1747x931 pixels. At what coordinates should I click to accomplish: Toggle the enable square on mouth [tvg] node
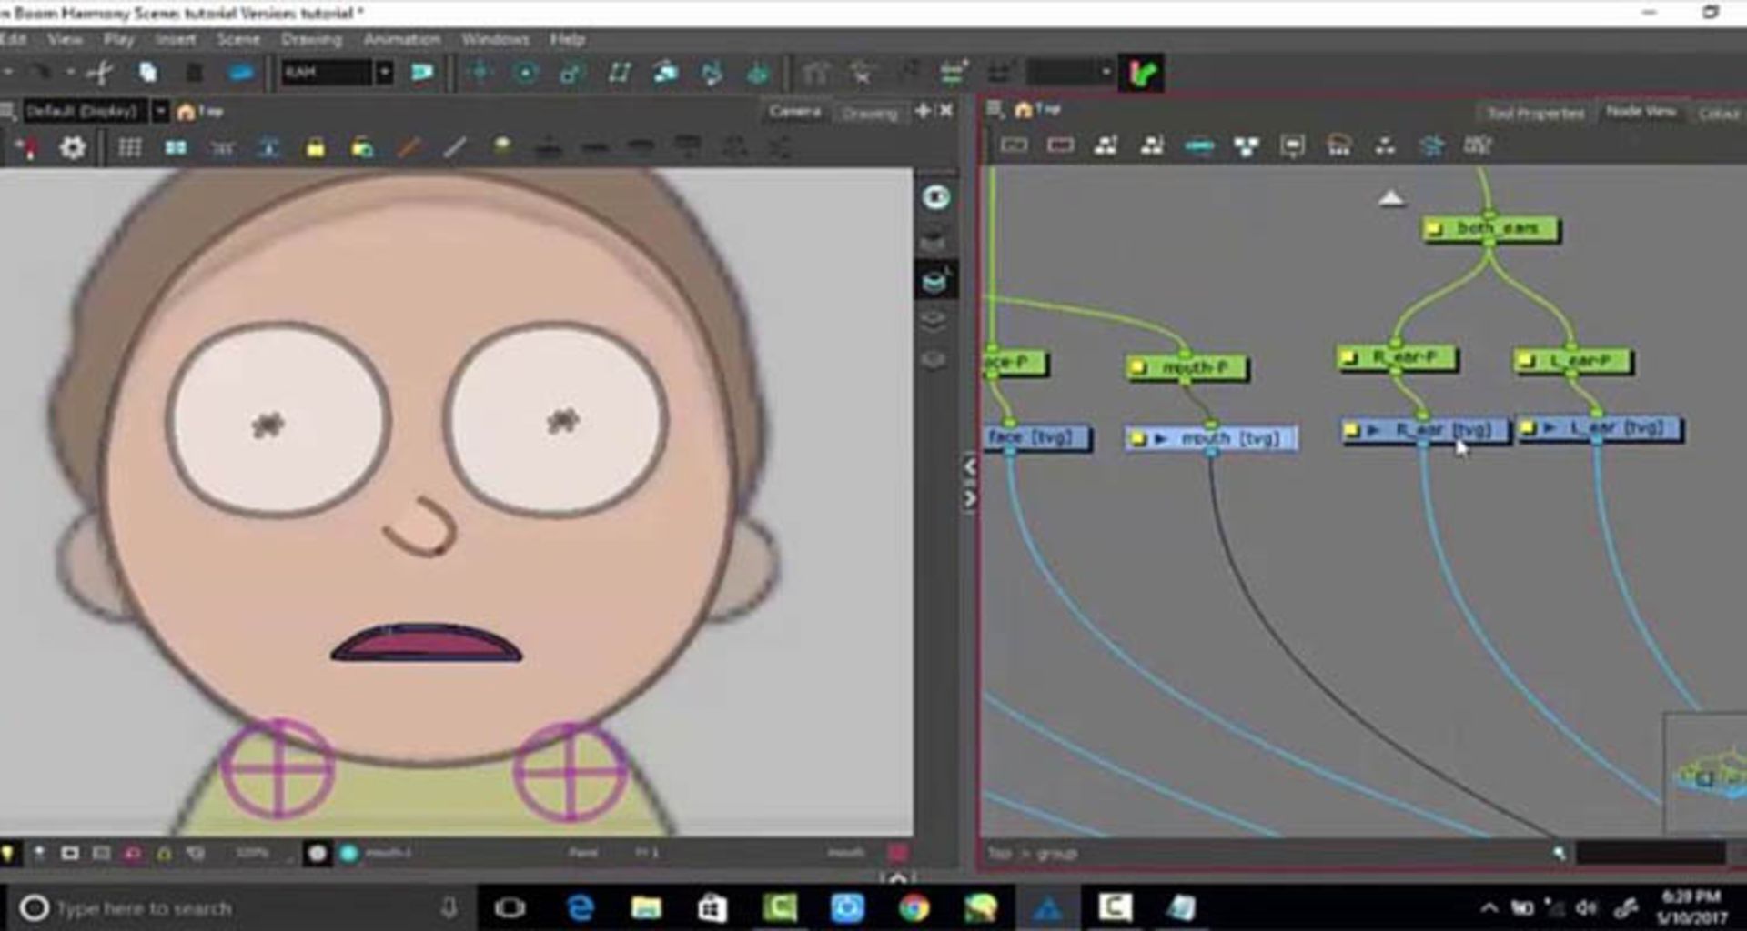tap(1137, 439)
